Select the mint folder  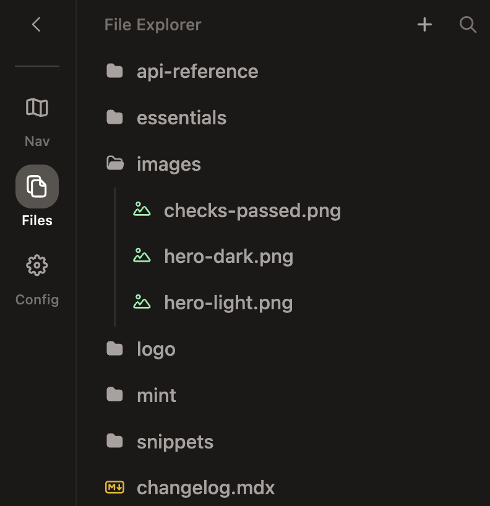(156, 395)
